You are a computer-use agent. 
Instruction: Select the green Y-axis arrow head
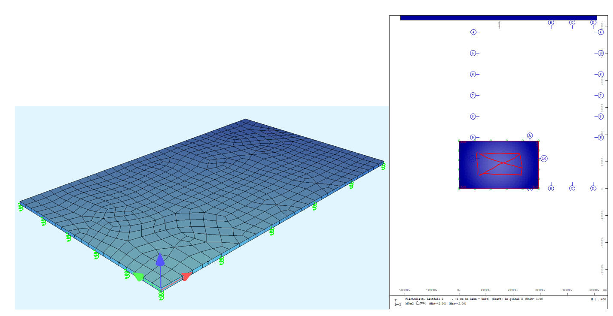[138, 277]
